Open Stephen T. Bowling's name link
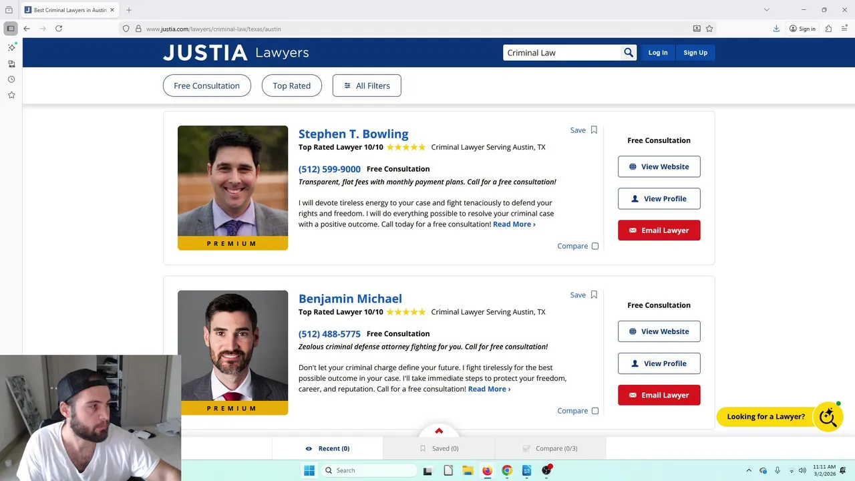Image resolution: width=855 pixels, height=481 pixels. [x=353, y=134]
